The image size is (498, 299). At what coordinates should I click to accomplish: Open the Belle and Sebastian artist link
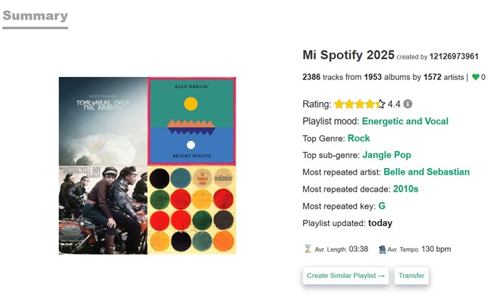tap(426, 172)
